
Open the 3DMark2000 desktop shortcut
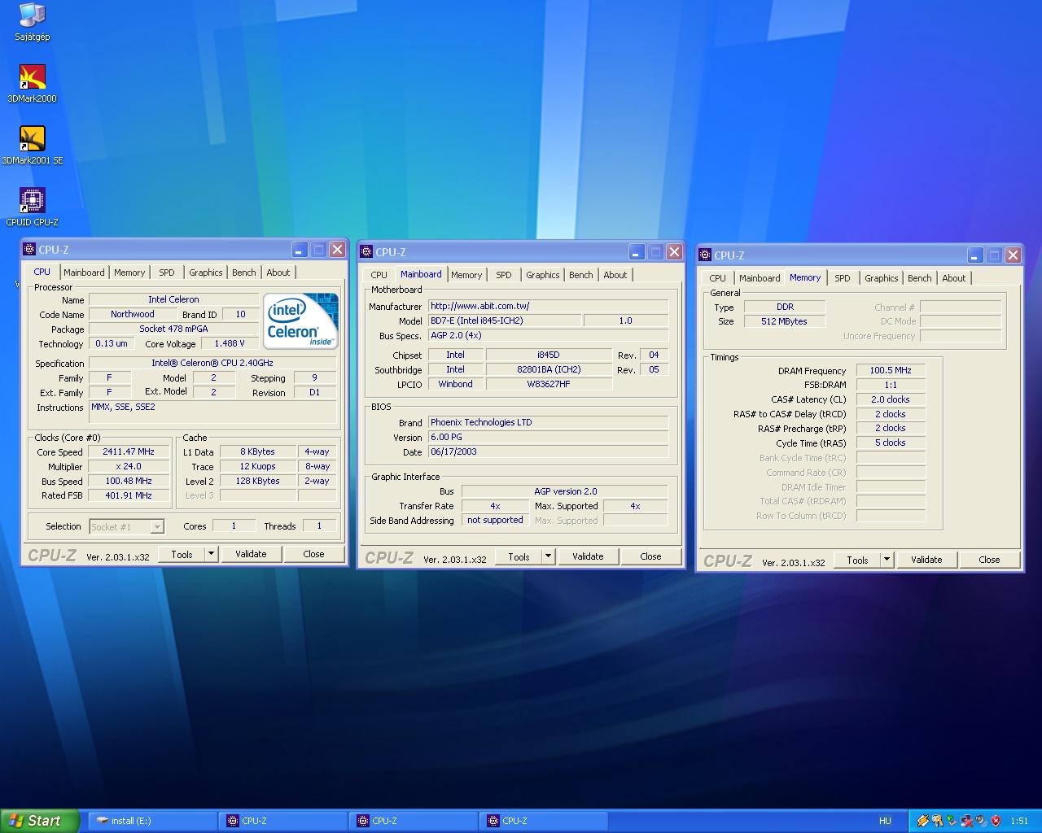click(32, 83)
